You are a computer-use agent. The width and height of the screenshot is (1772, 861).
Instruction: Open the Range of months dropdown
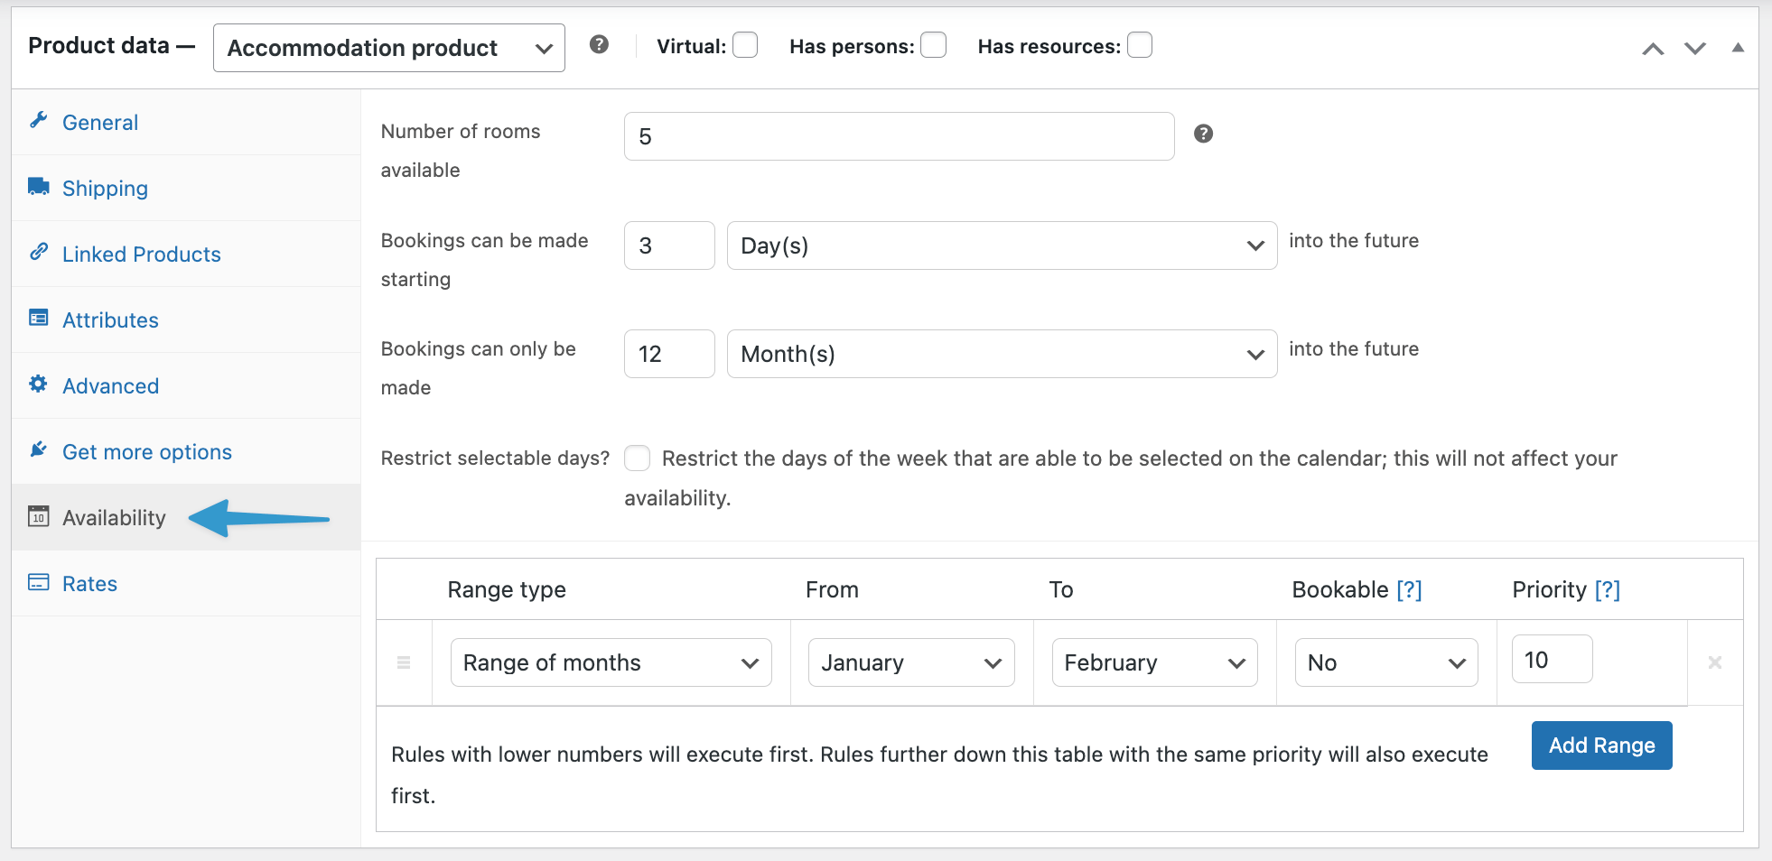coord(611,662)
